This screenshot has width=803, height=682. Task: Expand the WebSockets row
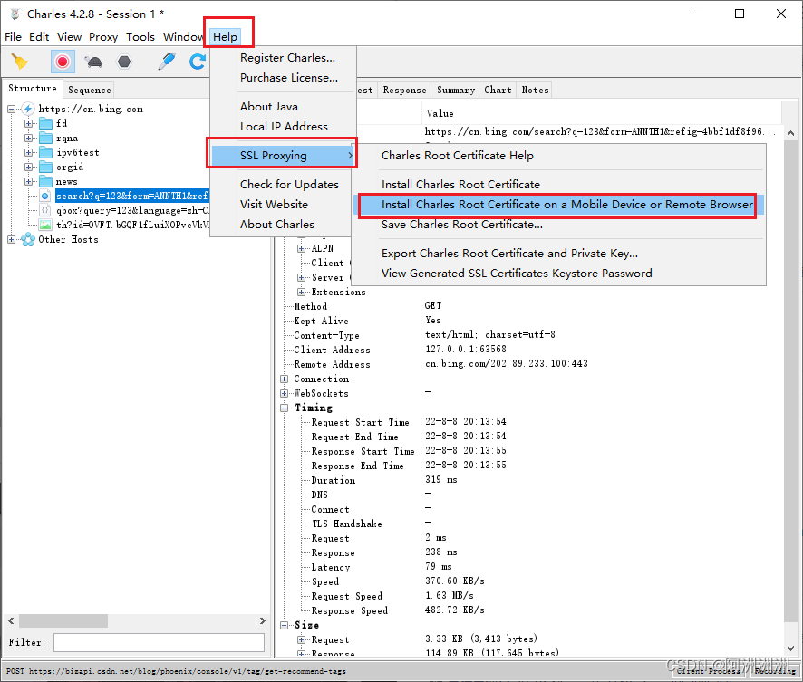[x=285, y=393]
